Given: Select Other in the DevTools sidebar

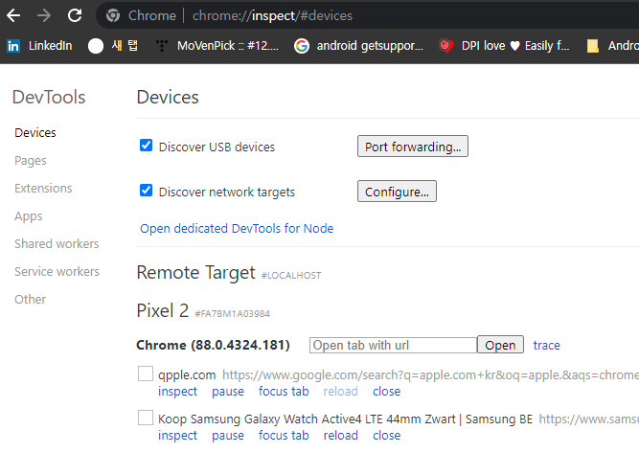Looking at the screenshot, I should click(30, 299).
